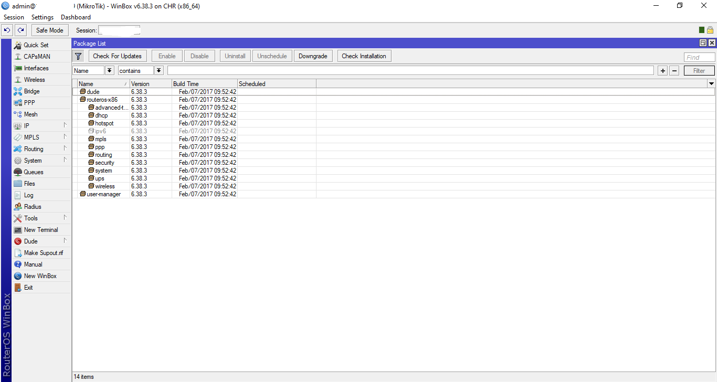Click the filter funnel icon in Package List

(78, 56)
